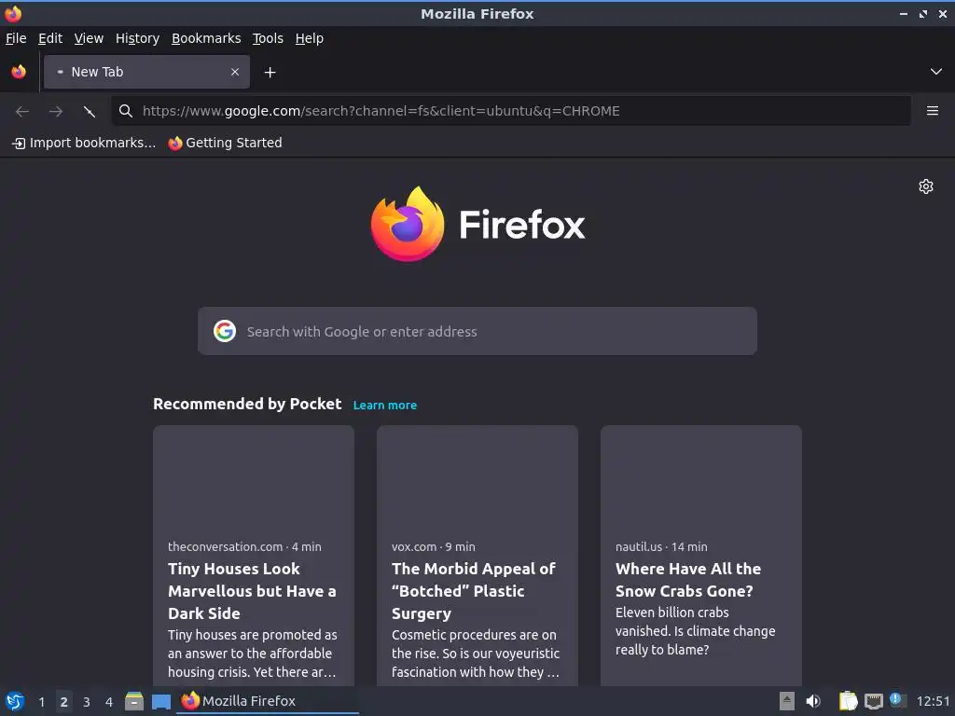Open the file manager taskbar icon
Viewport: 955px width, 716px height.
pyautogui.click(x=134, y=701)
